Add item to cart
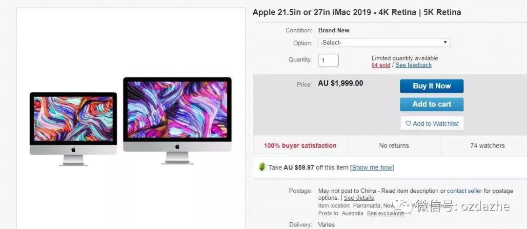527x229 pixels. [x=431, y=104]
